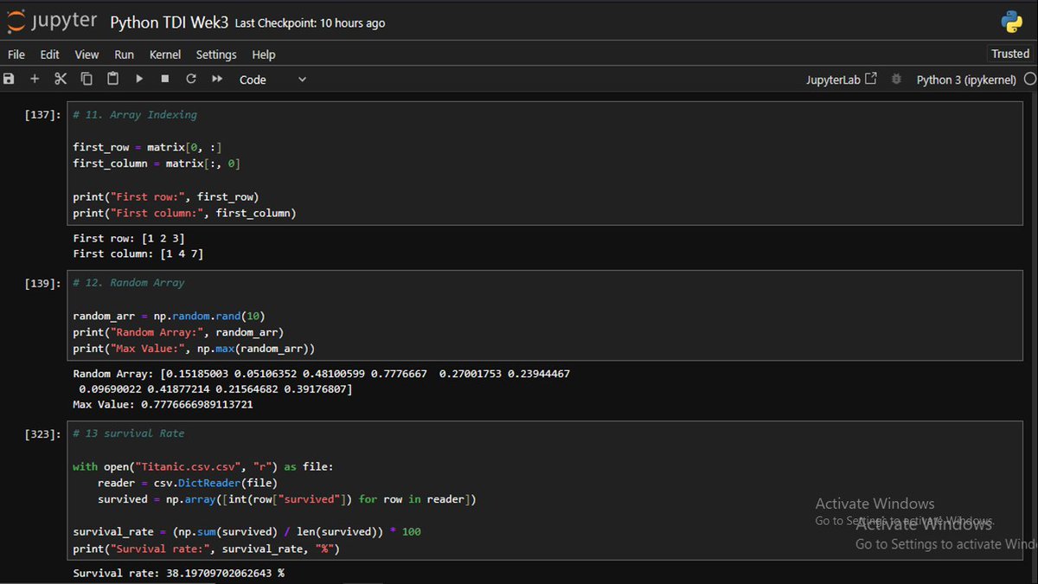Select the survival Rate code cell
This screenshot has width=1038, height=584.
pyautogui.click(x=547, y=491)
